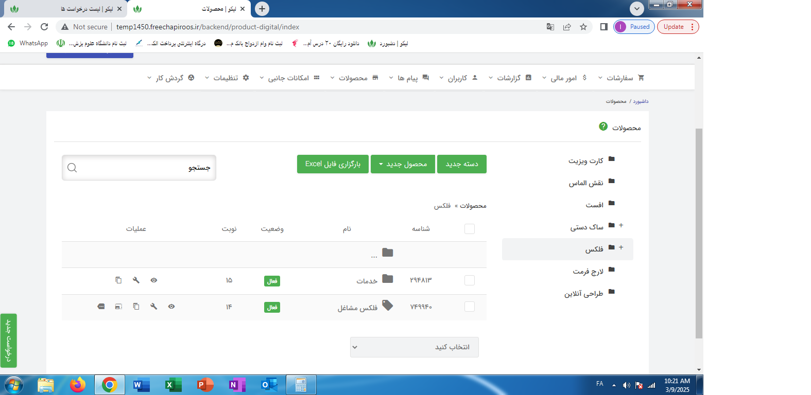Click the eye view icon in the خدمات row
This screenshot has height=395, width=811.
coord(154,280)
